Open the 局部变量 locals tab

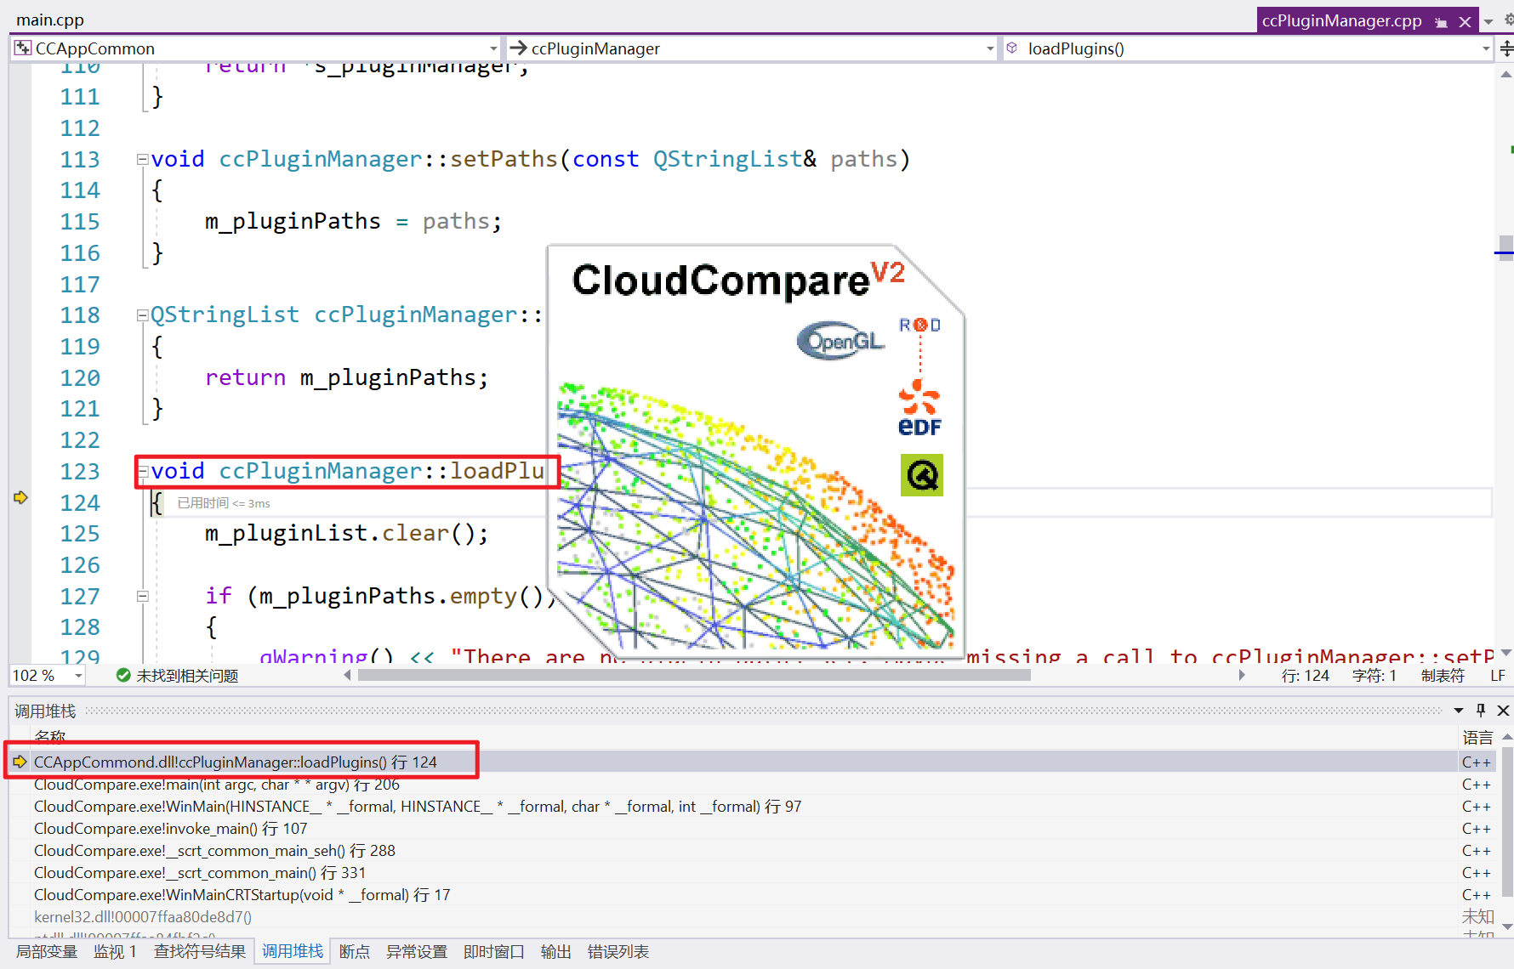coord(47,952)
